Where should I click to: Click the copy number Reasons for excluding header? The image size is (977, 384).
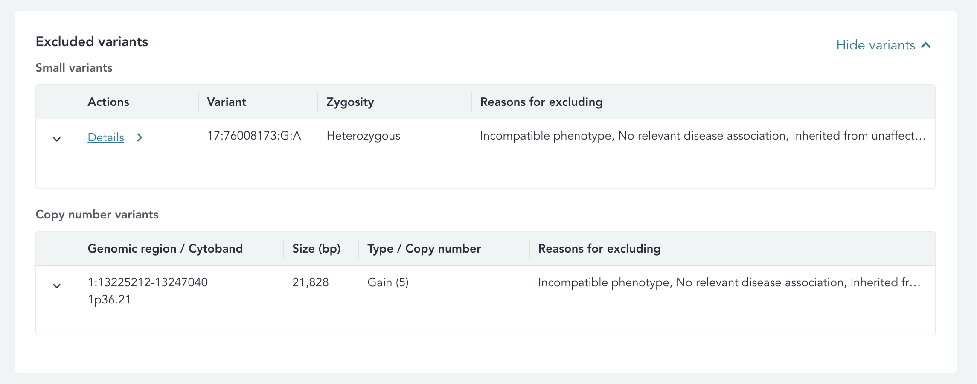point(599,249)
